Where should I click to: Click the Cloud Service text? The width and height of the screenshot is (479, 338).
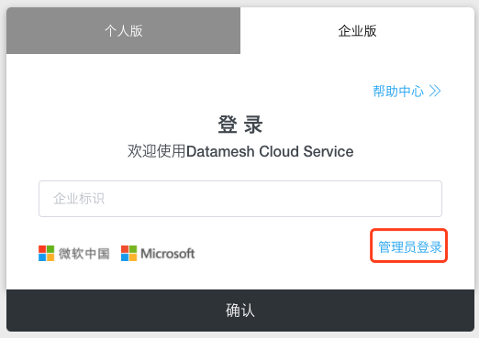(x=306, y=151)
